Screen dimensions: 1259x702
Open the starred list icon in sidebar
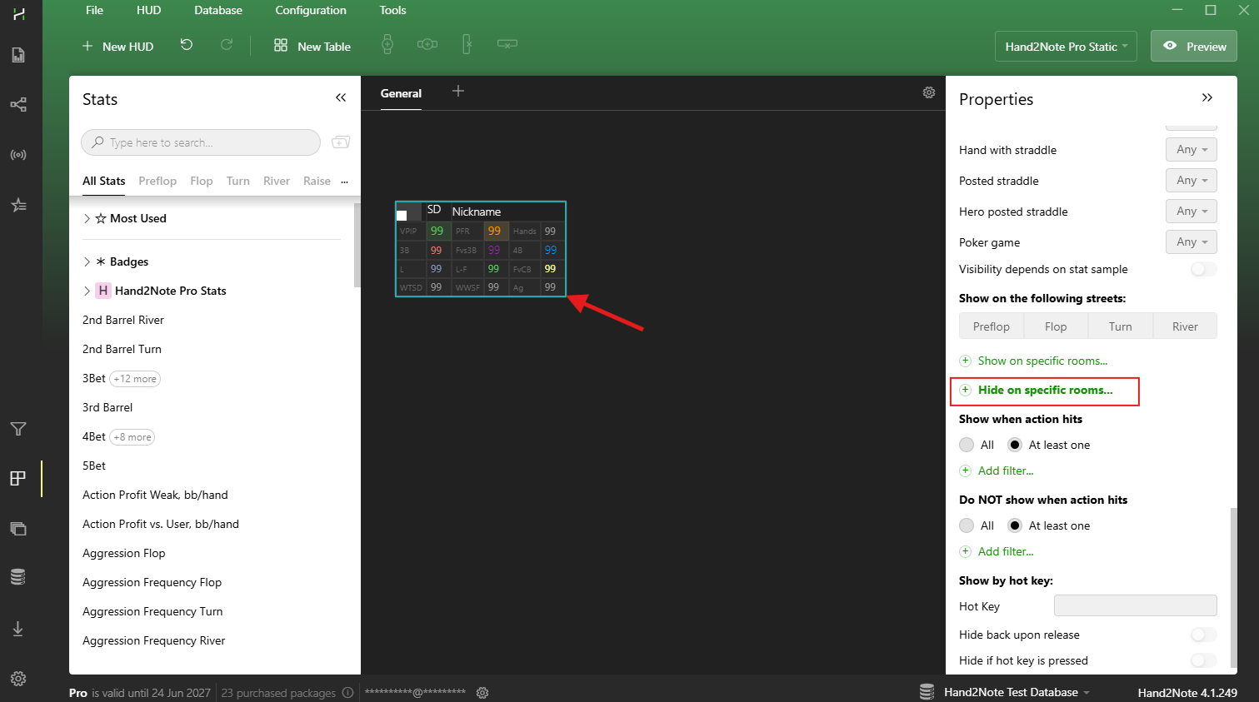(18, 205)
